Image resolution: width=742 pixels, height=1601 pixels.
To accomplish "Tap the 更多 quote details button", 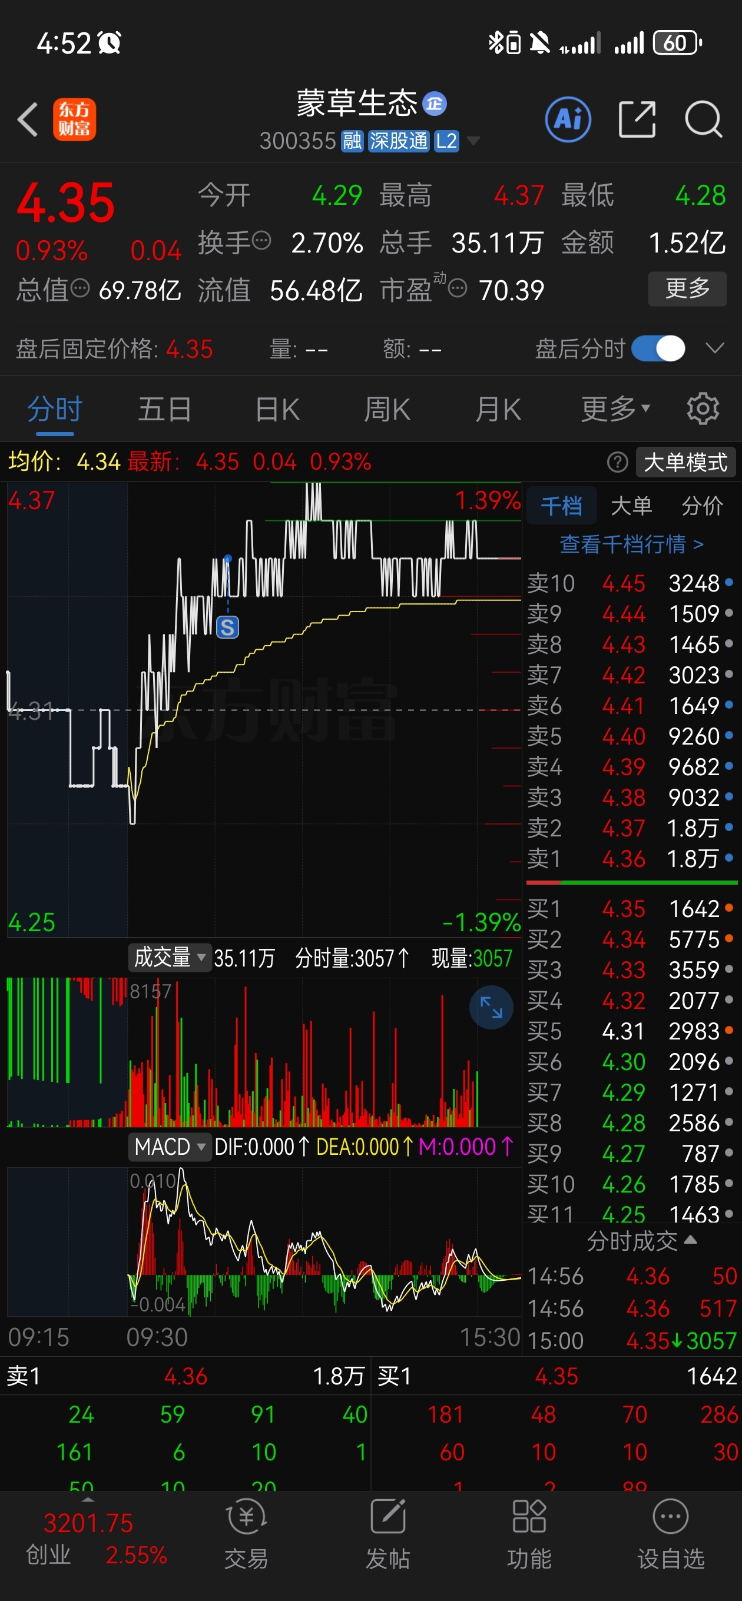I will click(687, 288).
